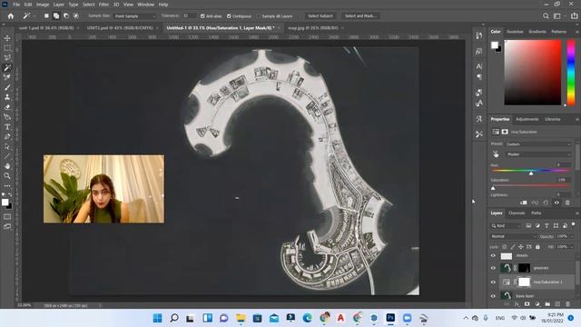Click the targeted adjustment hand icon

tap(496, 154)
